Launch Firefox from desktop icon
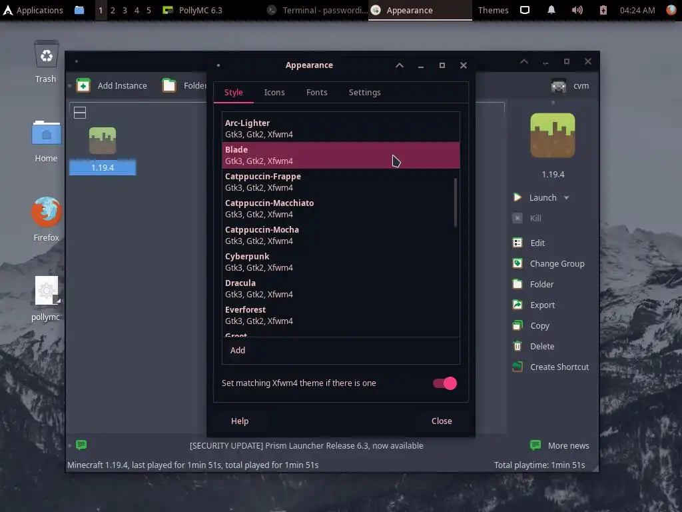Viewport: 682px width, 512px height. (x=46, y=212)
